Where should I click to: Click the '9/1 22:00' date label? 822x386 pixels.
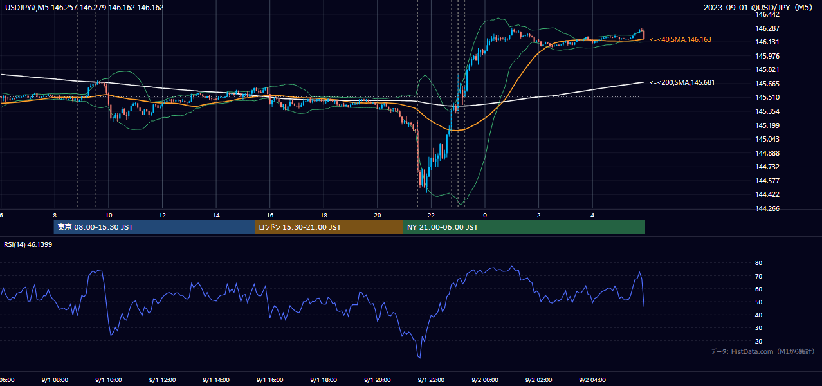pyautogui.click(x=431, y=380)
